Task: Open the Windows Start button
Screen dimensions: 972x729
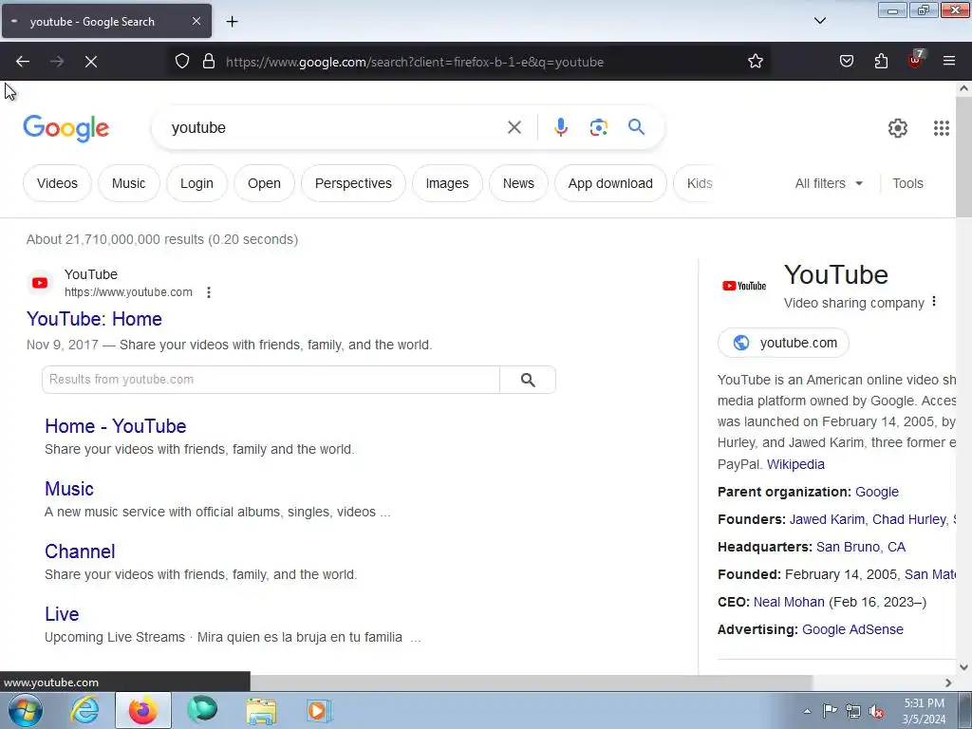Action: click(x=26, y=710)
